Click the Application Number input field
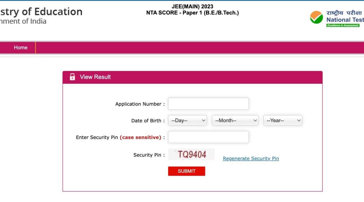The image size is (364, 202). click(x=208, y=104)
